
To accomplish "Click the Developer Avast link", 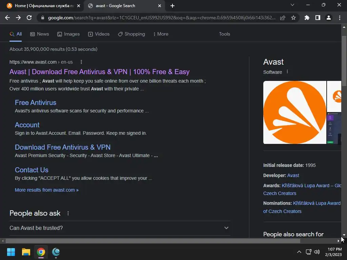I will point(293,176).
